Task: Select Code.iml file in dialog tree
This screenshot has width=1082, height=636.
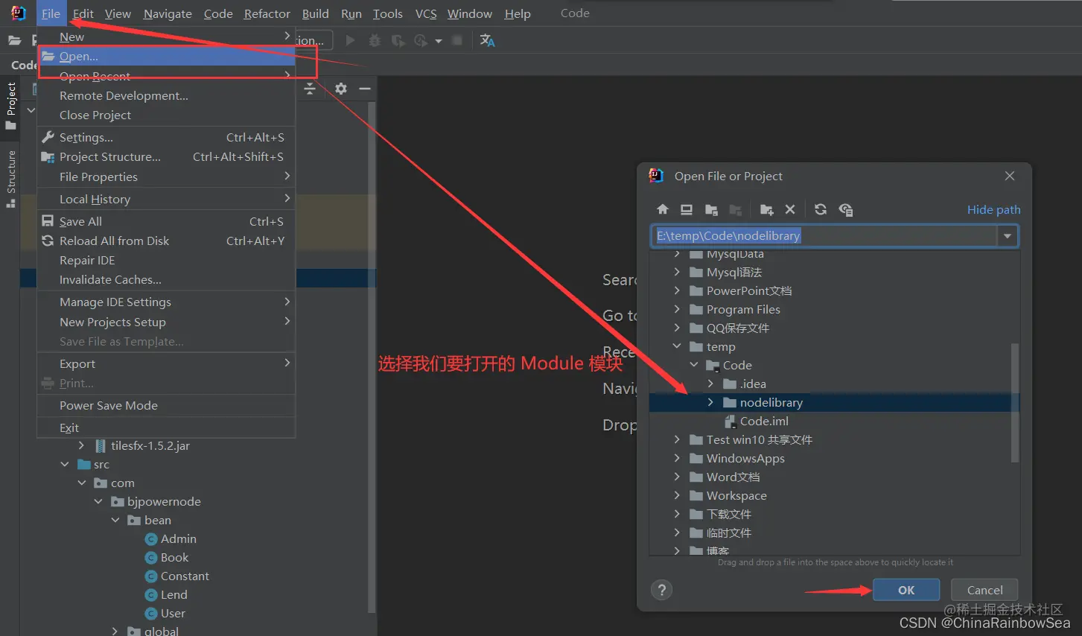Action: [764, 421]
